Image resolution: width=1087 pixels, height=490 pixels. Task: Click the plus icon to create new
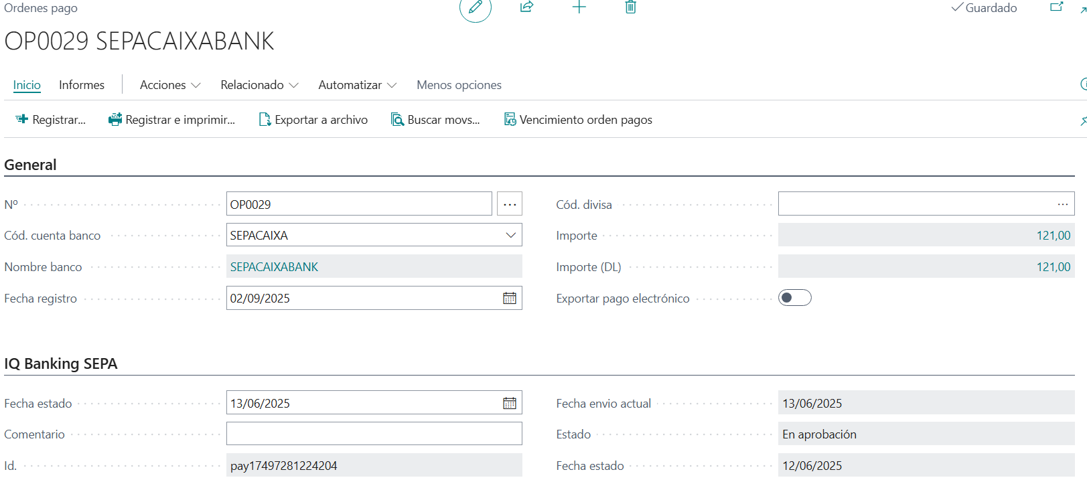point(579,7)
